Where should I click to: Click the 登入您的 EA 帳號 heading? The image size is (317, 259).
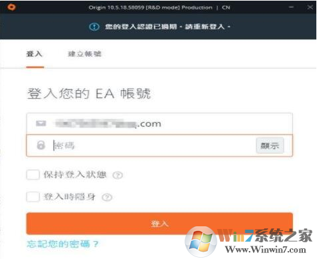[89, 93]
